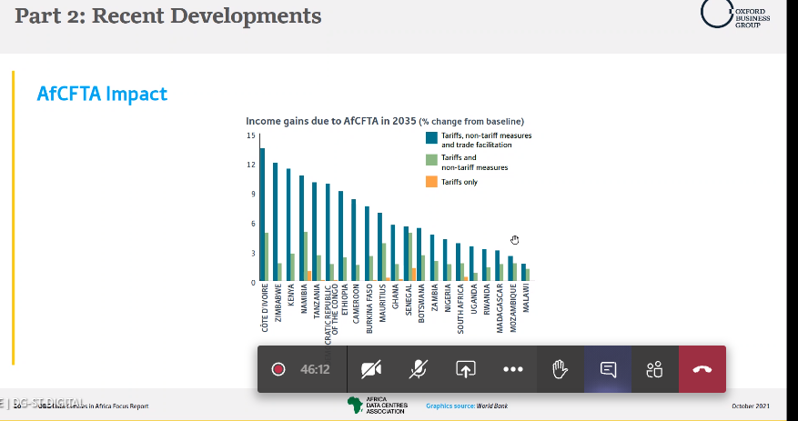Unmute the microphone in meeting toolbar
This screenshot has height=421, width=798.
(419, 369)
